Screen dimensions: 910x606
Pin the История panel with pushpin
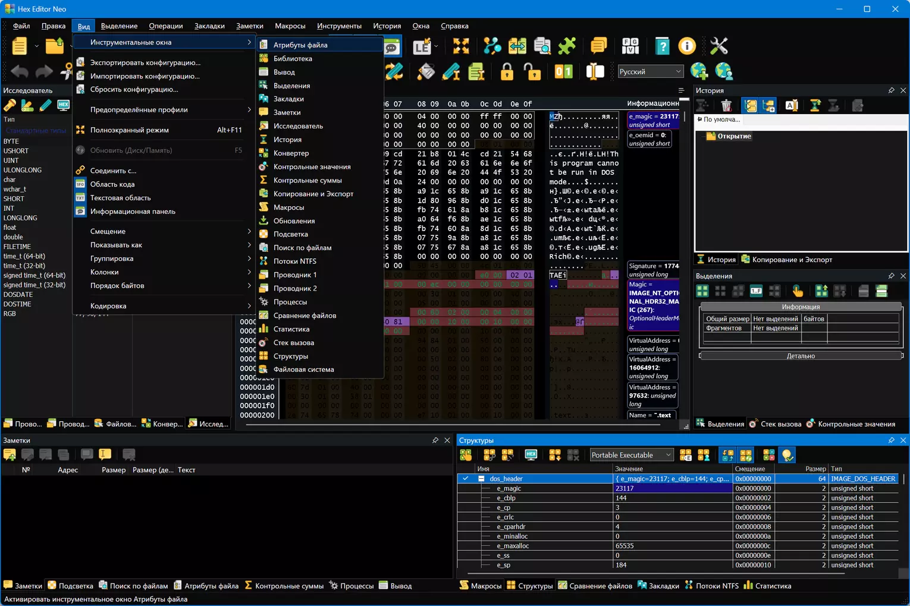tap(891, 90)
